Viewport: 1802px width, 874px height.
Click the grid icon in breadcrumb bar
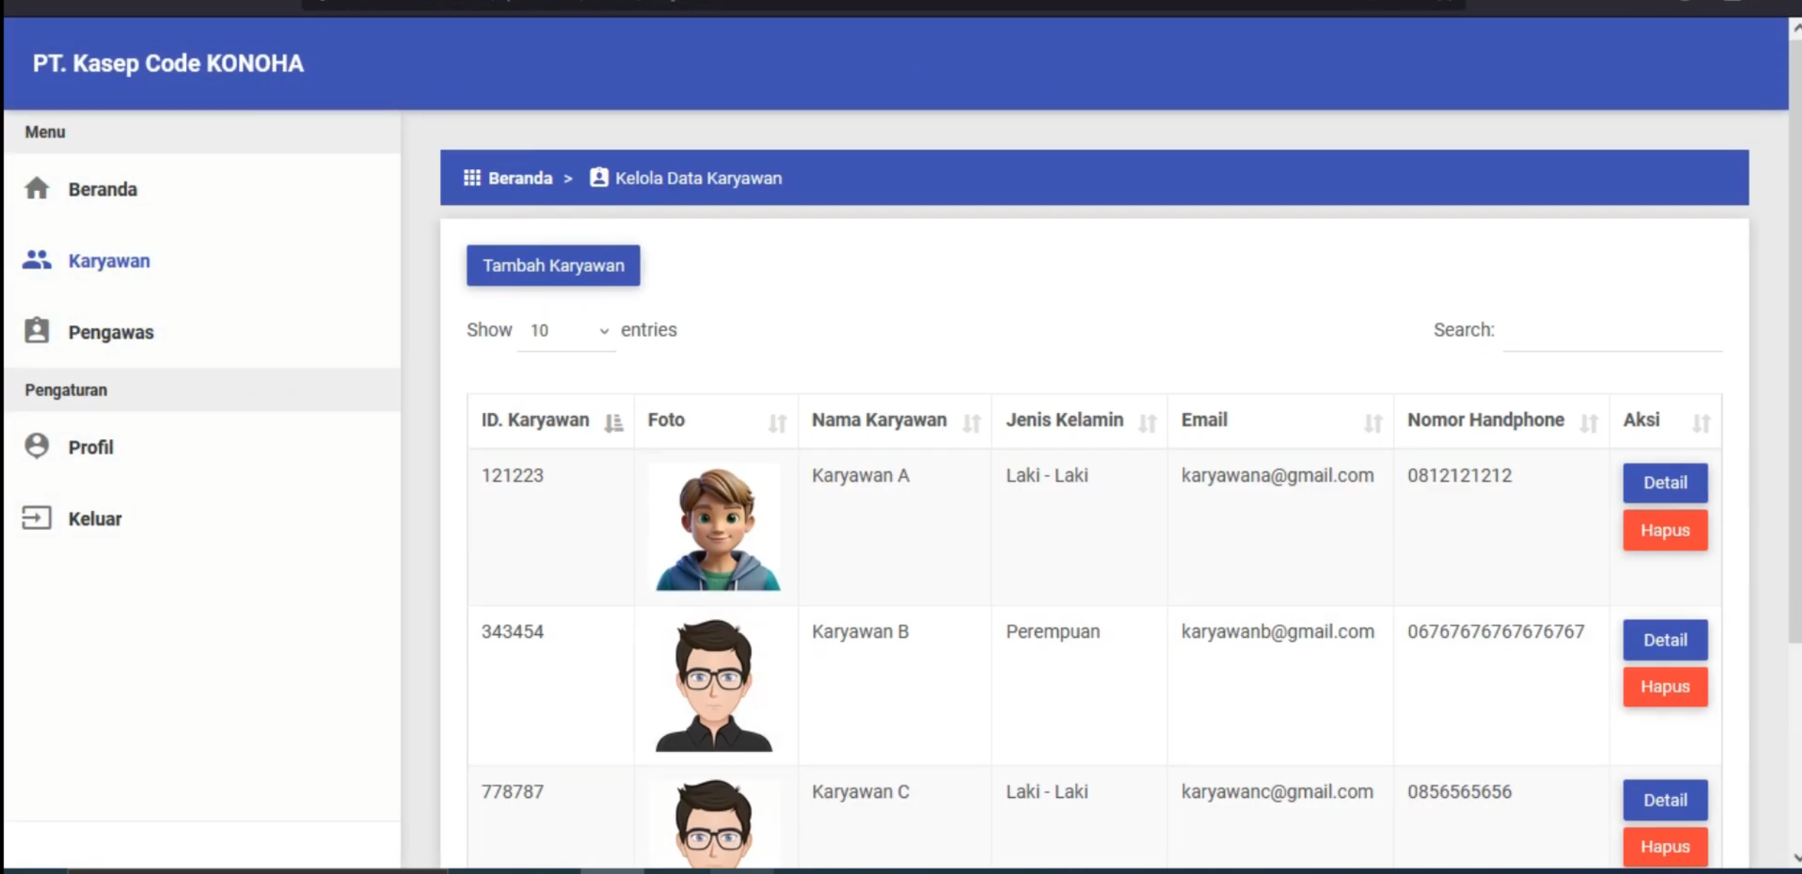tap(472, 178)
